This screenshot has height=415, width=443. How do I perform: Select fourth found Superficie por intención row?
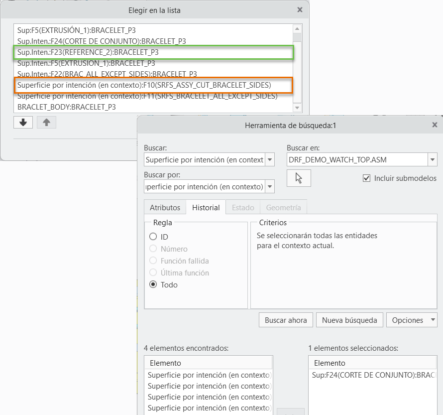(209, 408)
